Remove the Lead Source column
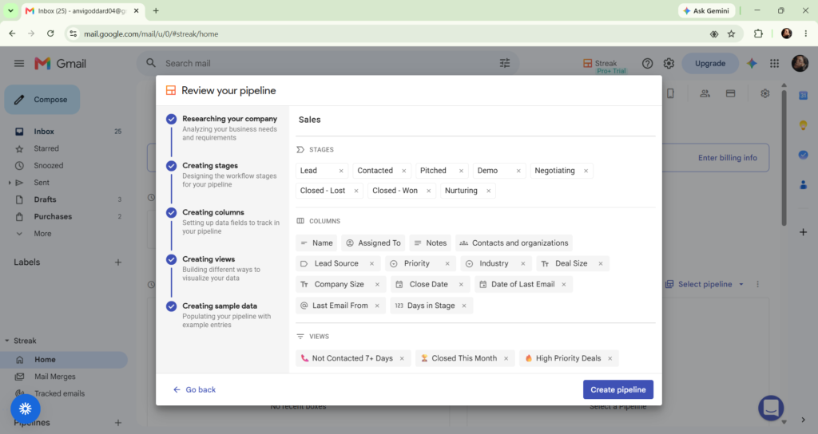Screen dimensions: 818x434 coord(372,263)
